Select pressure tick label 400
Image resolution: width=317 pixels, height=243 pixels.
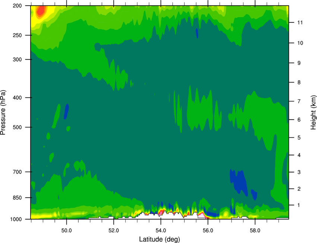click(17, 98)
